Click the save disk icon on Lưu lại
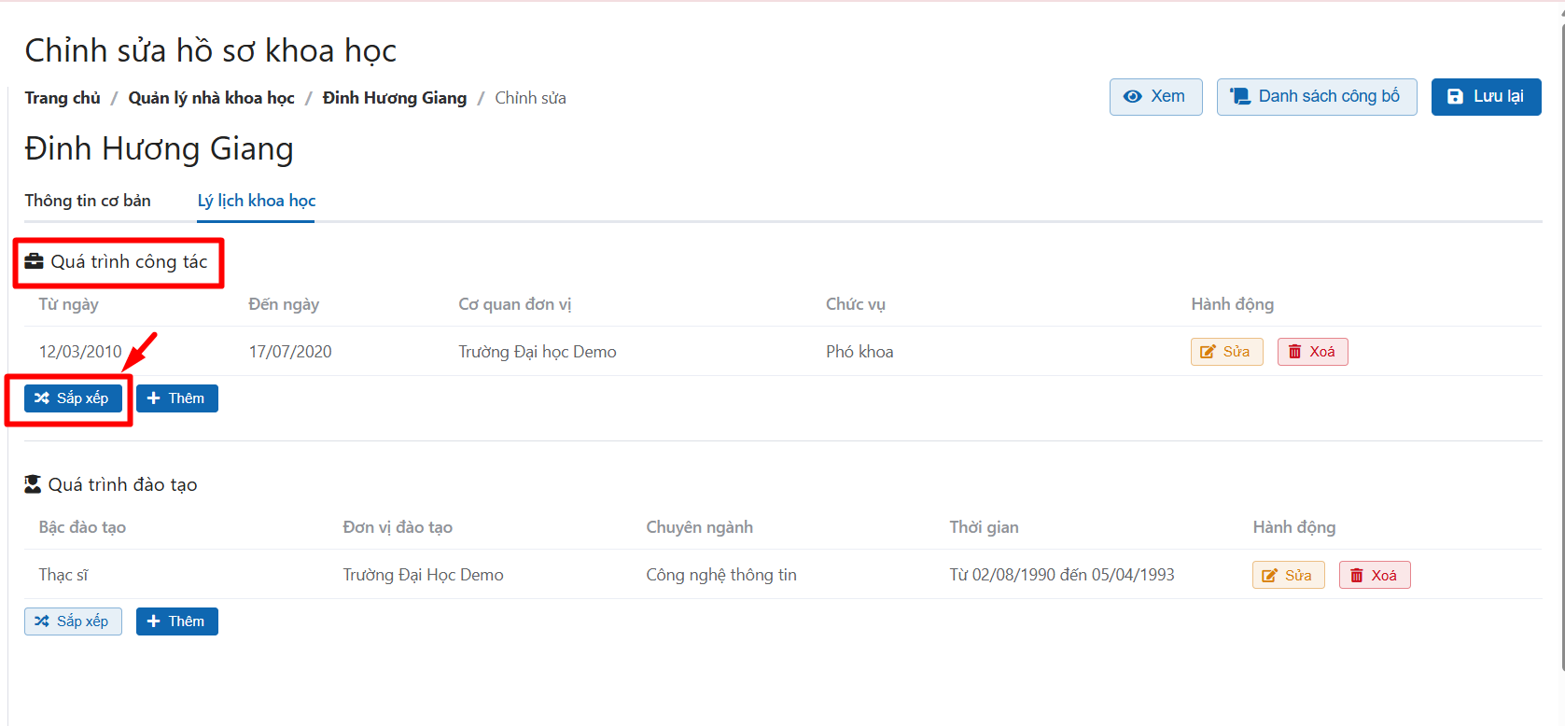1565x726 pixels. click(x=1455, y=97)
